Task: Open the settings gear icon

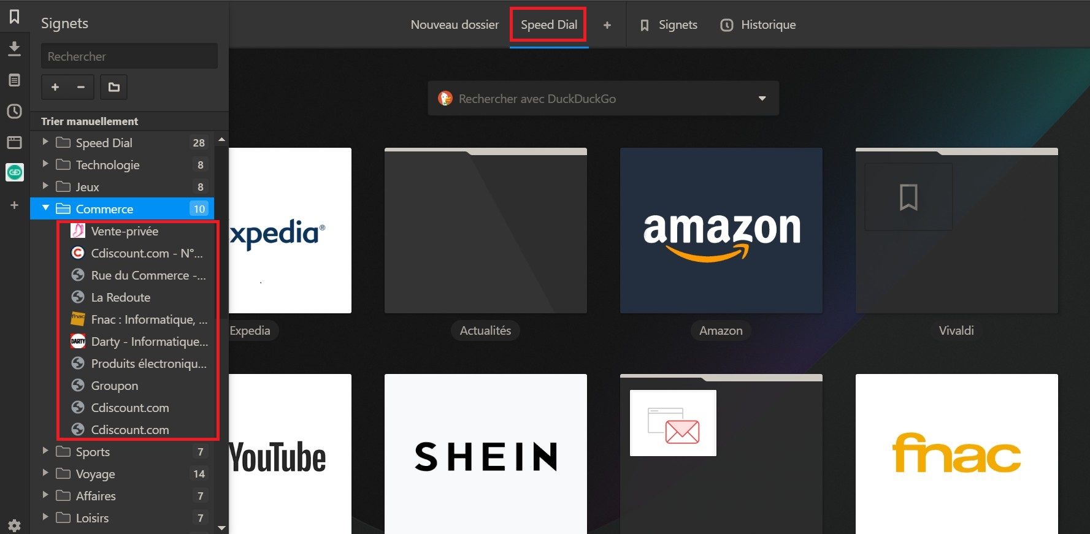Action: pos(14,525)
